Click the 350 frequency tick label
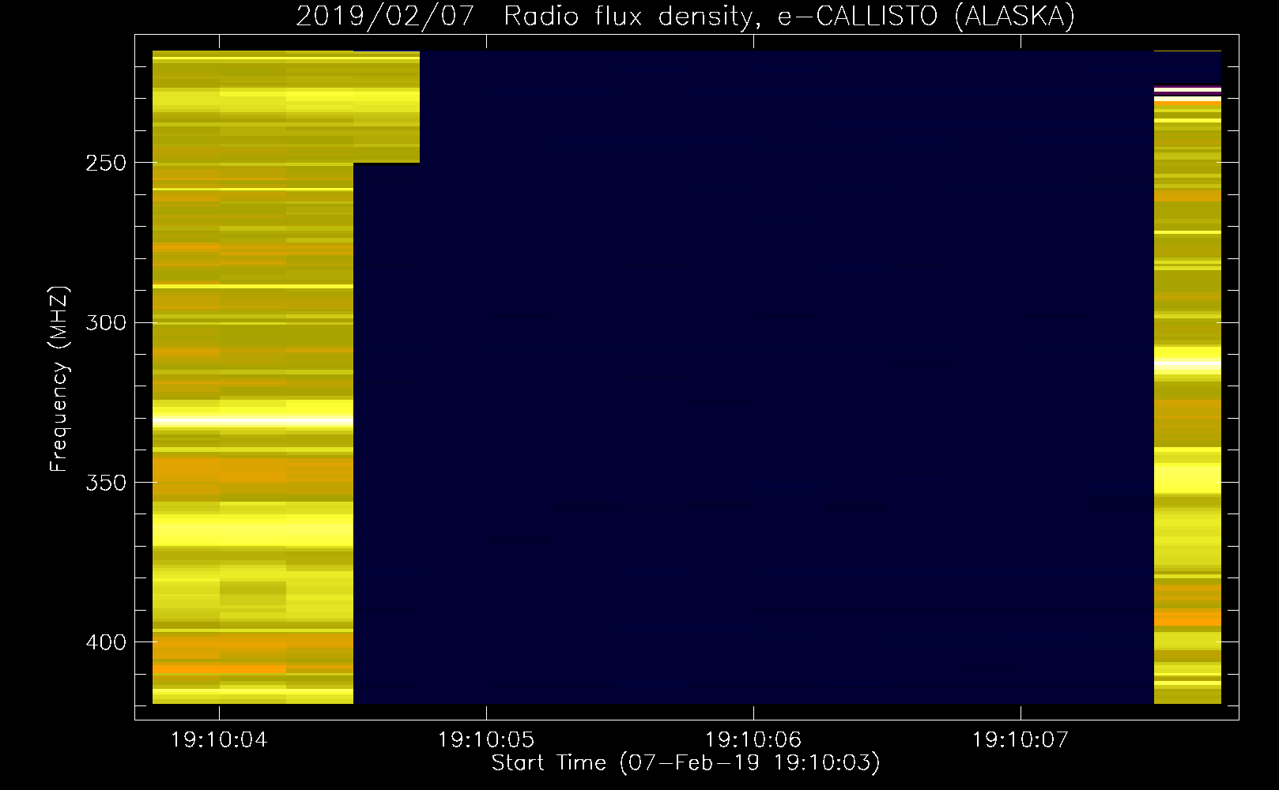The image size is (1279, 790). click(x=106, y=483)
